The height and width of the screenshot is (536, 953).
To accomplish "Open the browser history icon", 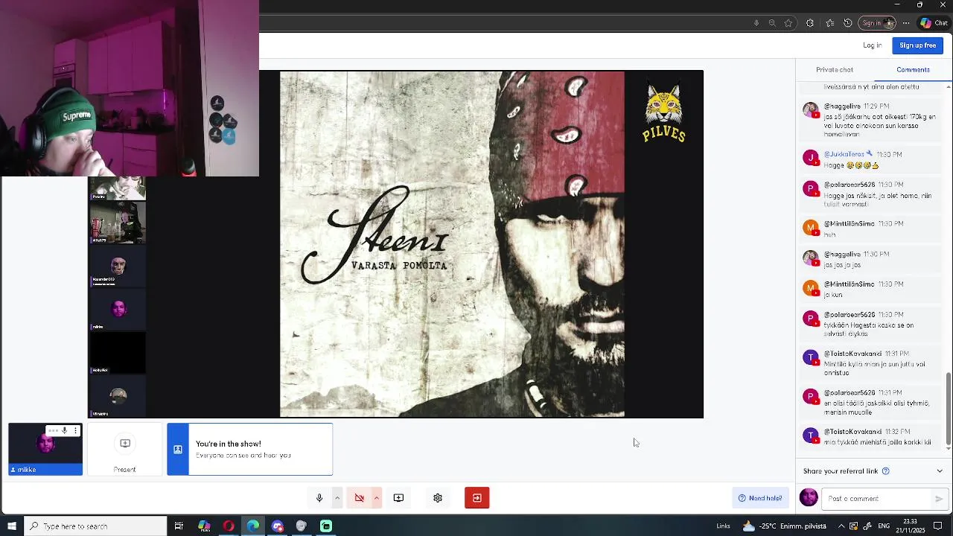I will [x=847, y=23].
